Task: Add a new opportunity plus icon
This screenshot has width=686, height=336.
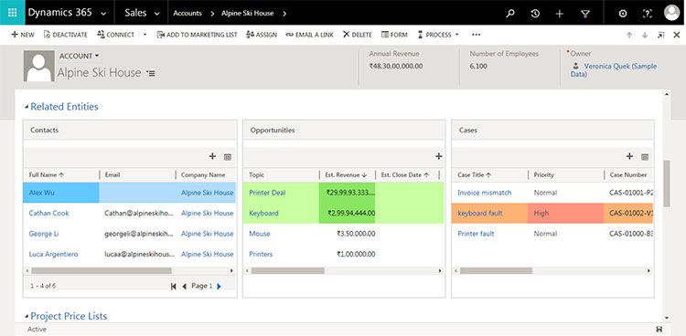Action: pos(438,156)
